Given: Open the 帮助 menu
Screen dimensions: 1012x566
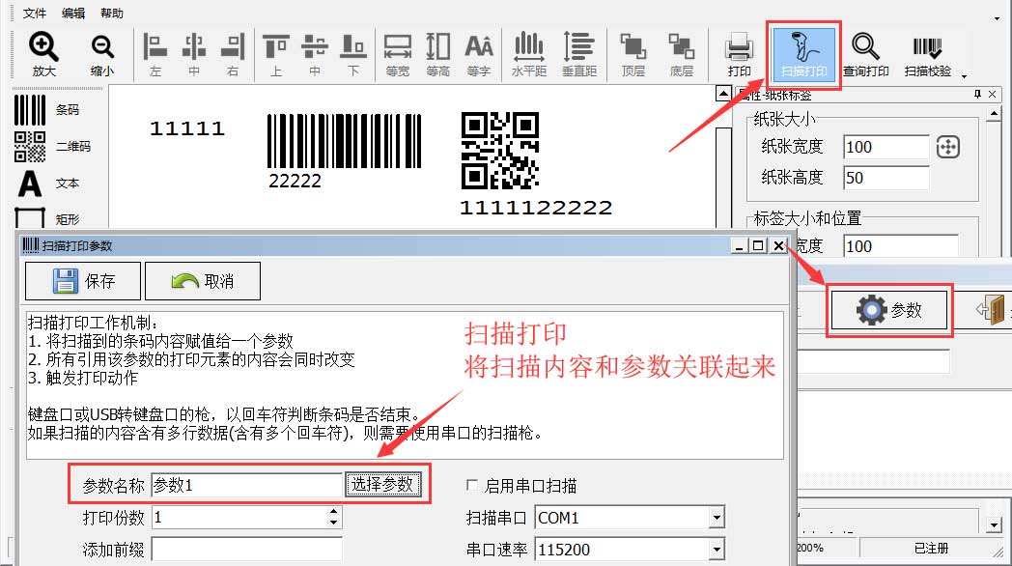Looking at the screenshot, I should coord(112,14).
